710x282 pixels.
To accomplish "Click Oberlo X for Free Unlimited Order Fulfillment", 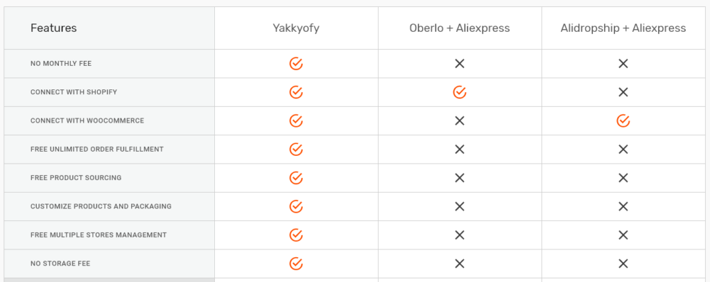I will [460, 150].
